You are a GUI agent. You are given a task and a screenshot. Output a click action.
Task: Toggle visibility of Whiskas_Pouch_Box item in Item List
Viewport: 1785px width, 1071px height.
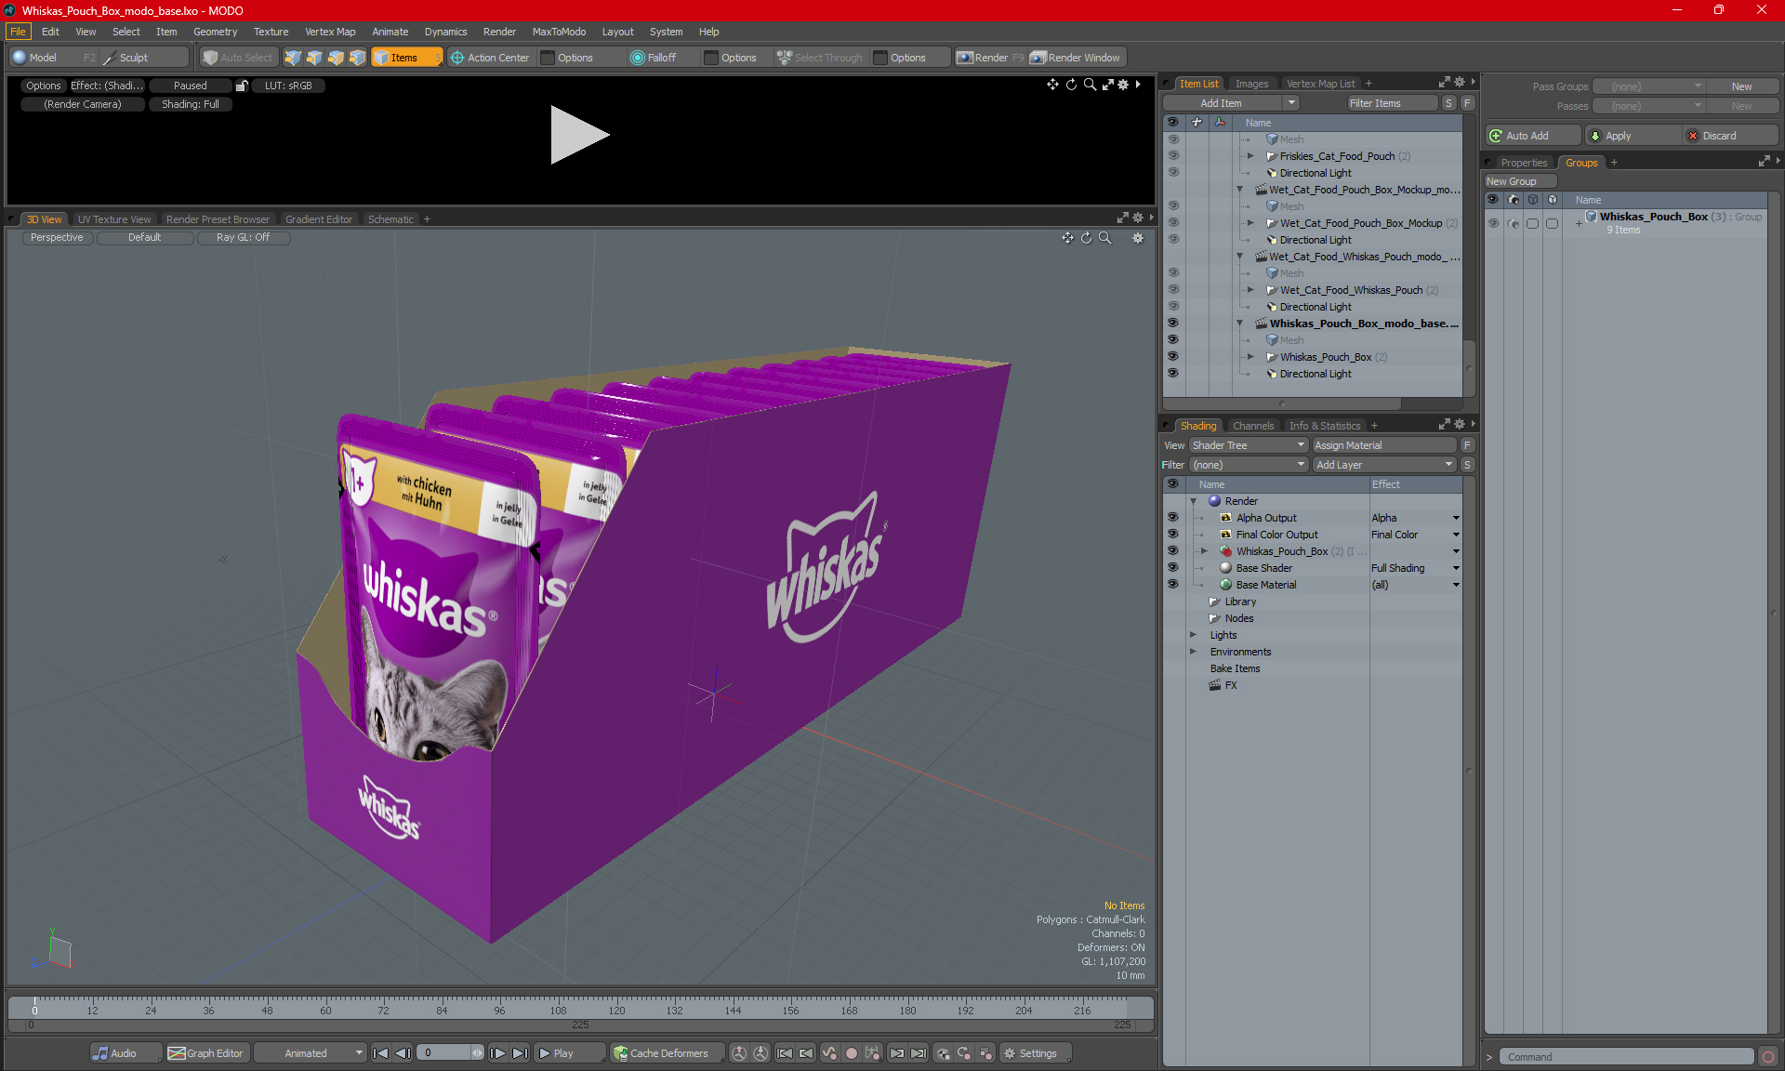click(x=1172, y=357)
